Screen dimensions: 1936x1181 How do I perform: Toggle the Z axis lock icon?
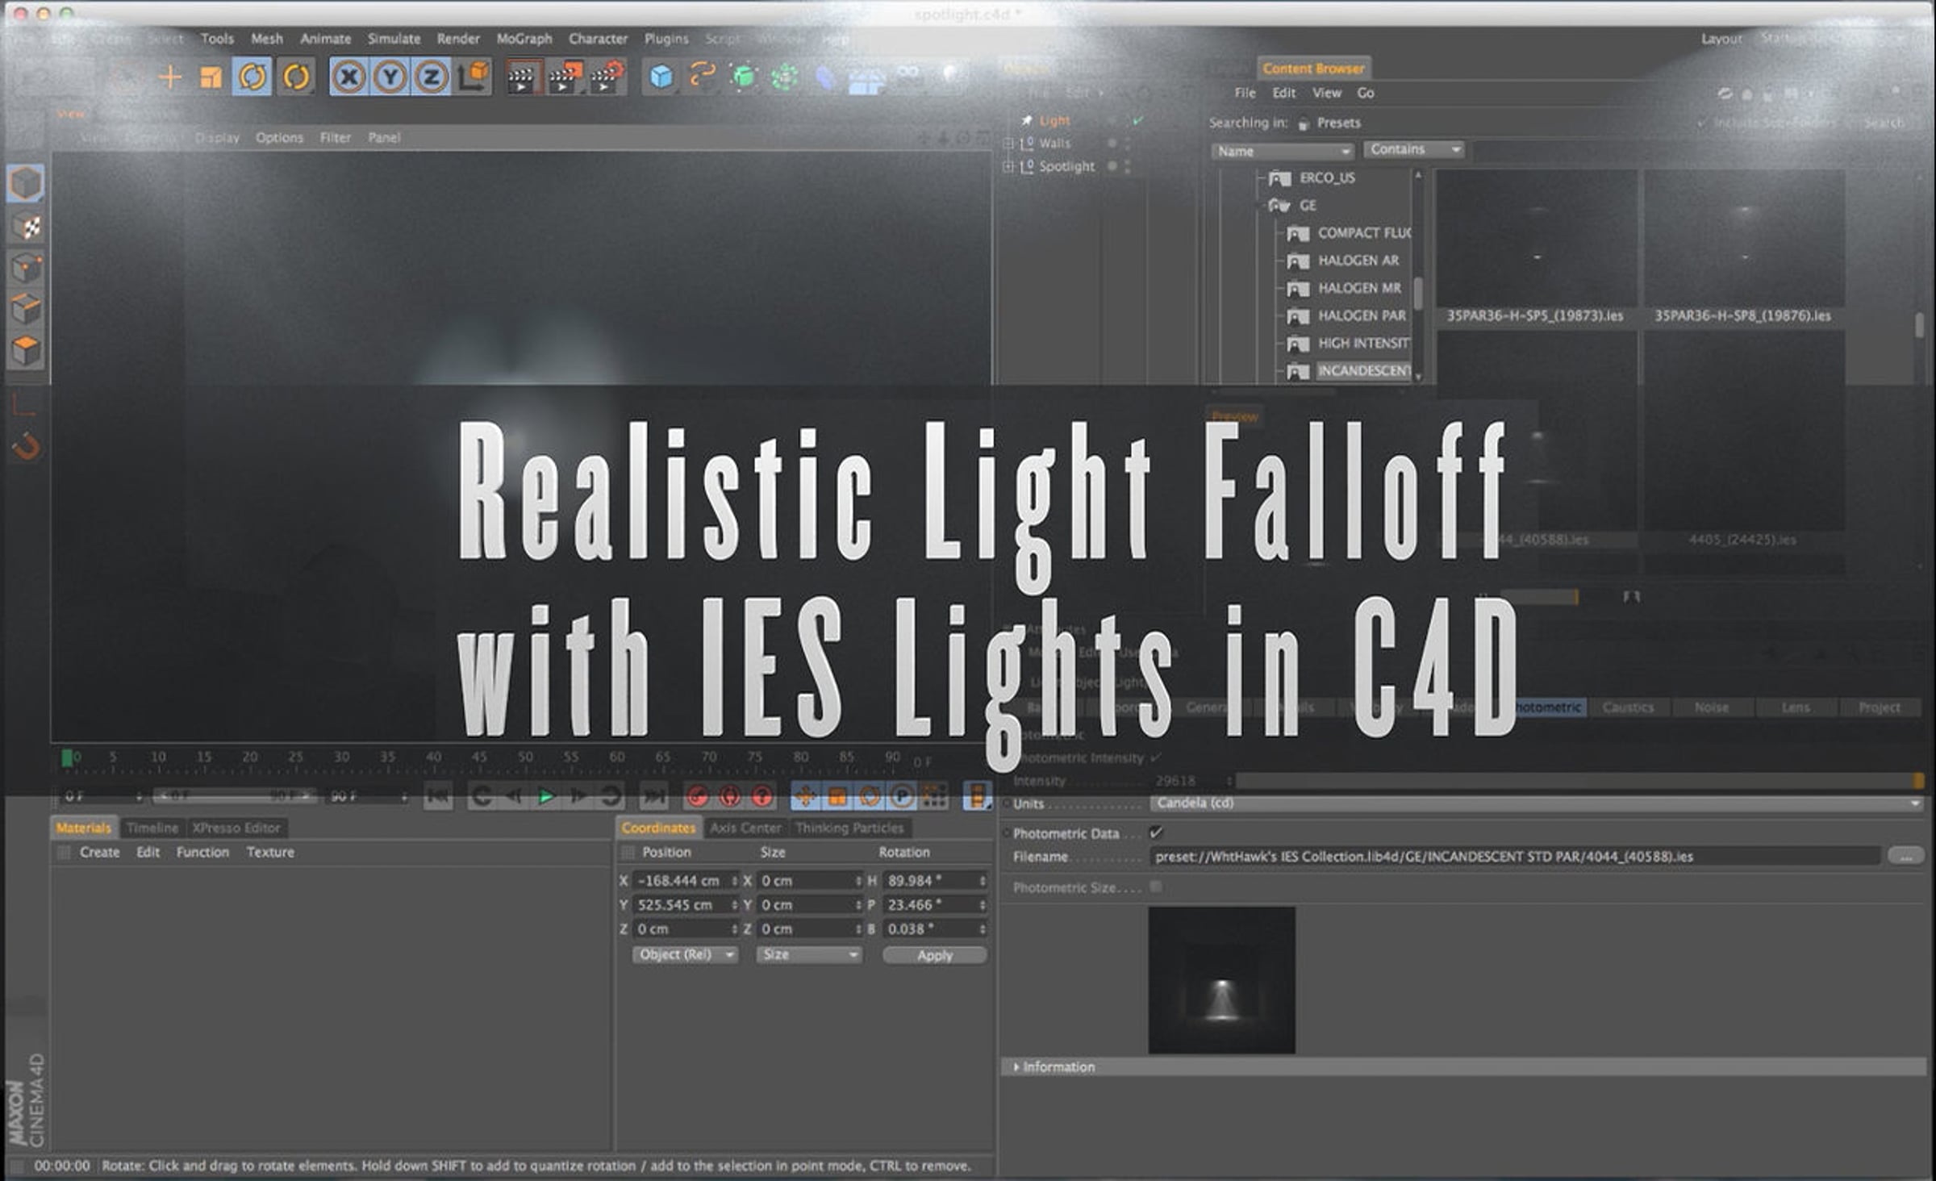[x=432, y=77]
